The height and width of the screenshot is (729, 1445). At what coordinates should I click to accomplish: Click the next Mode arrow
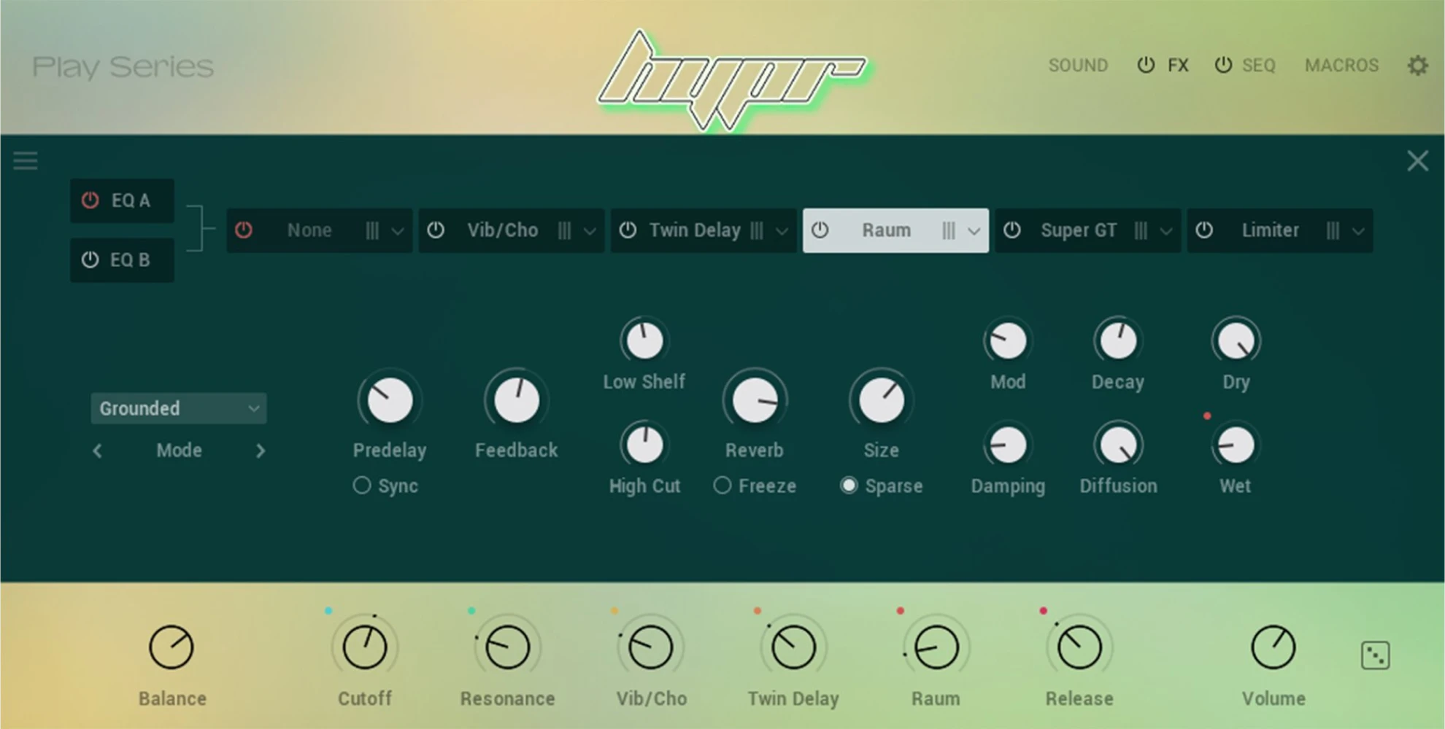(261, 451)
